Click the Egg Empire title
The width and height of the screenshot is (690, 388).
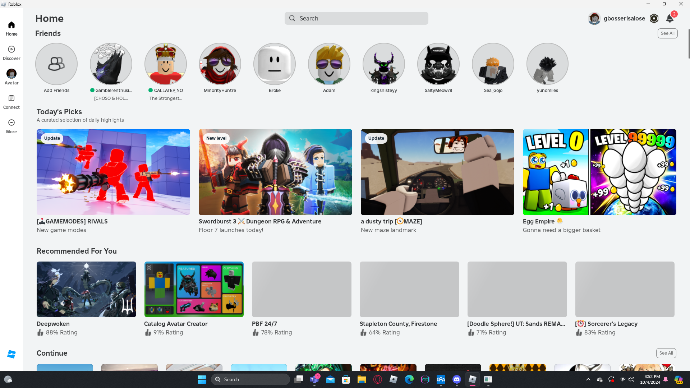(x=543, y=221)
